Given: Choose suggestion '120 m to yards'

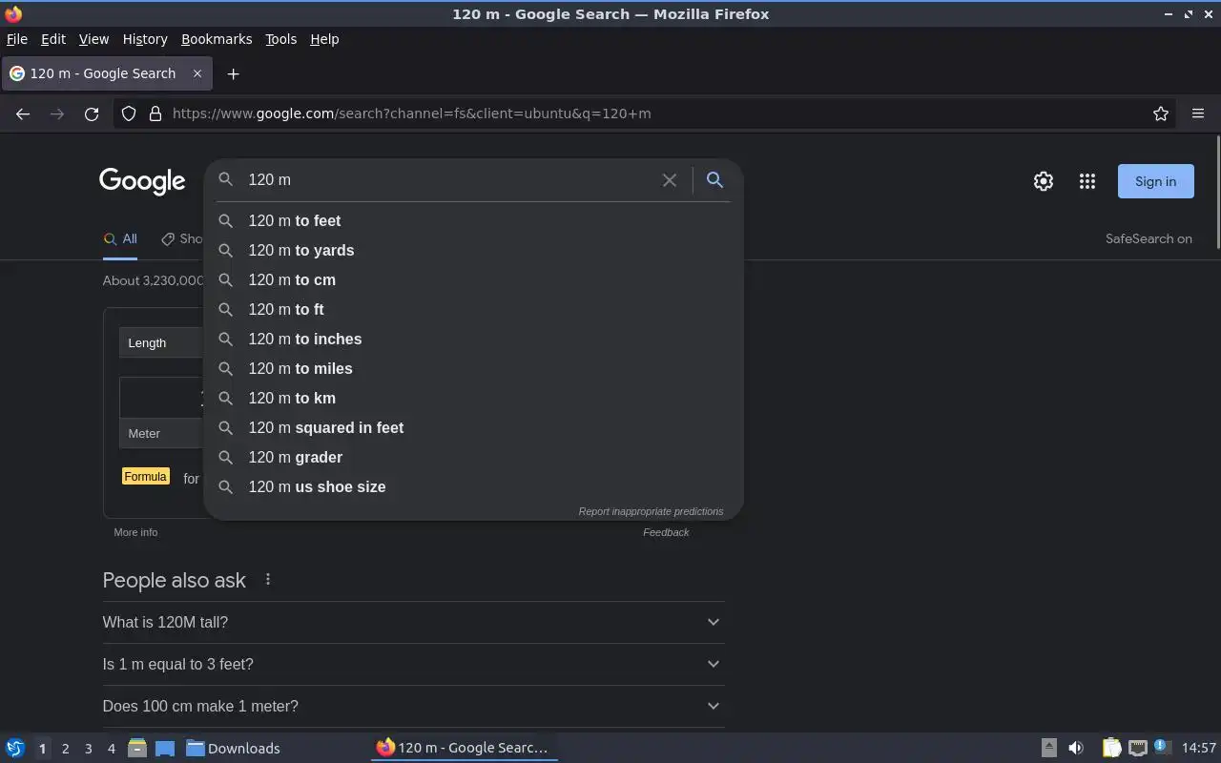Looking at the screenshot, I should click(x=473, y=250).
